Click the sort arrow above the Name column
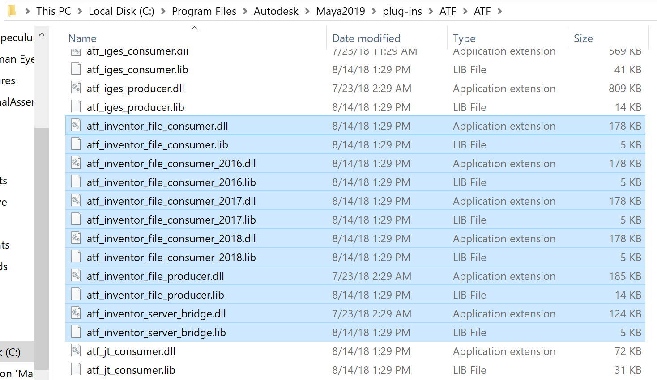The width and height of the screenshot is (657, 380). click(x=194, y=27)
